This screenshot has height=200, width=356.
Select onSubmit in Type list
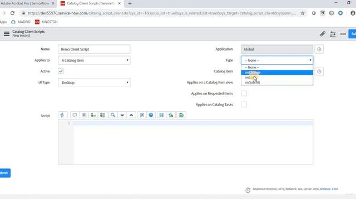[x=277, y=82]
